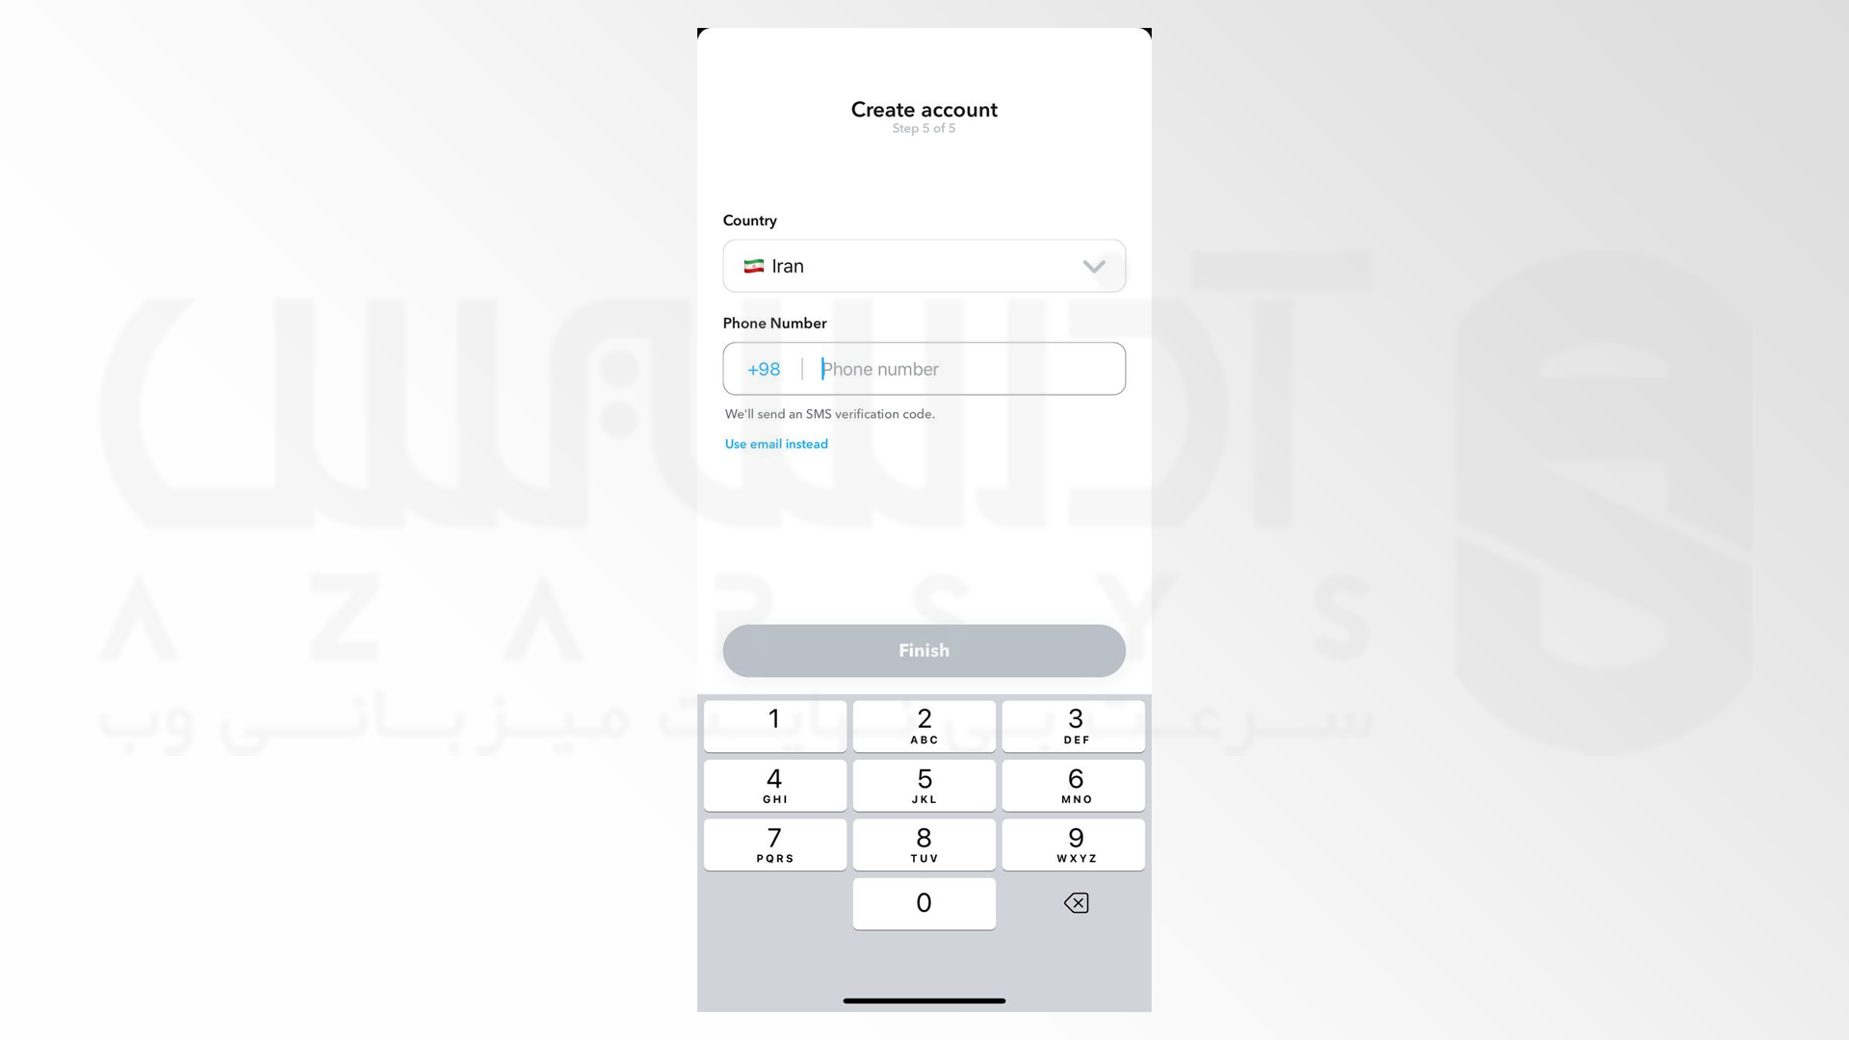Click Finish button to complete account creation

click(x=924, y=650)
